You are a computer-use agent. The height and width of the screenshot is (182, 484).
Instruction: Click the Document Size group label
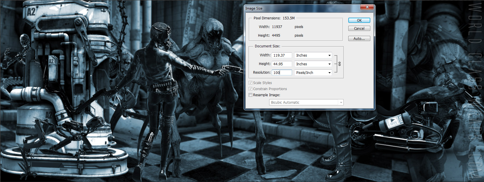pyautogui.click(x=267, y=46)
